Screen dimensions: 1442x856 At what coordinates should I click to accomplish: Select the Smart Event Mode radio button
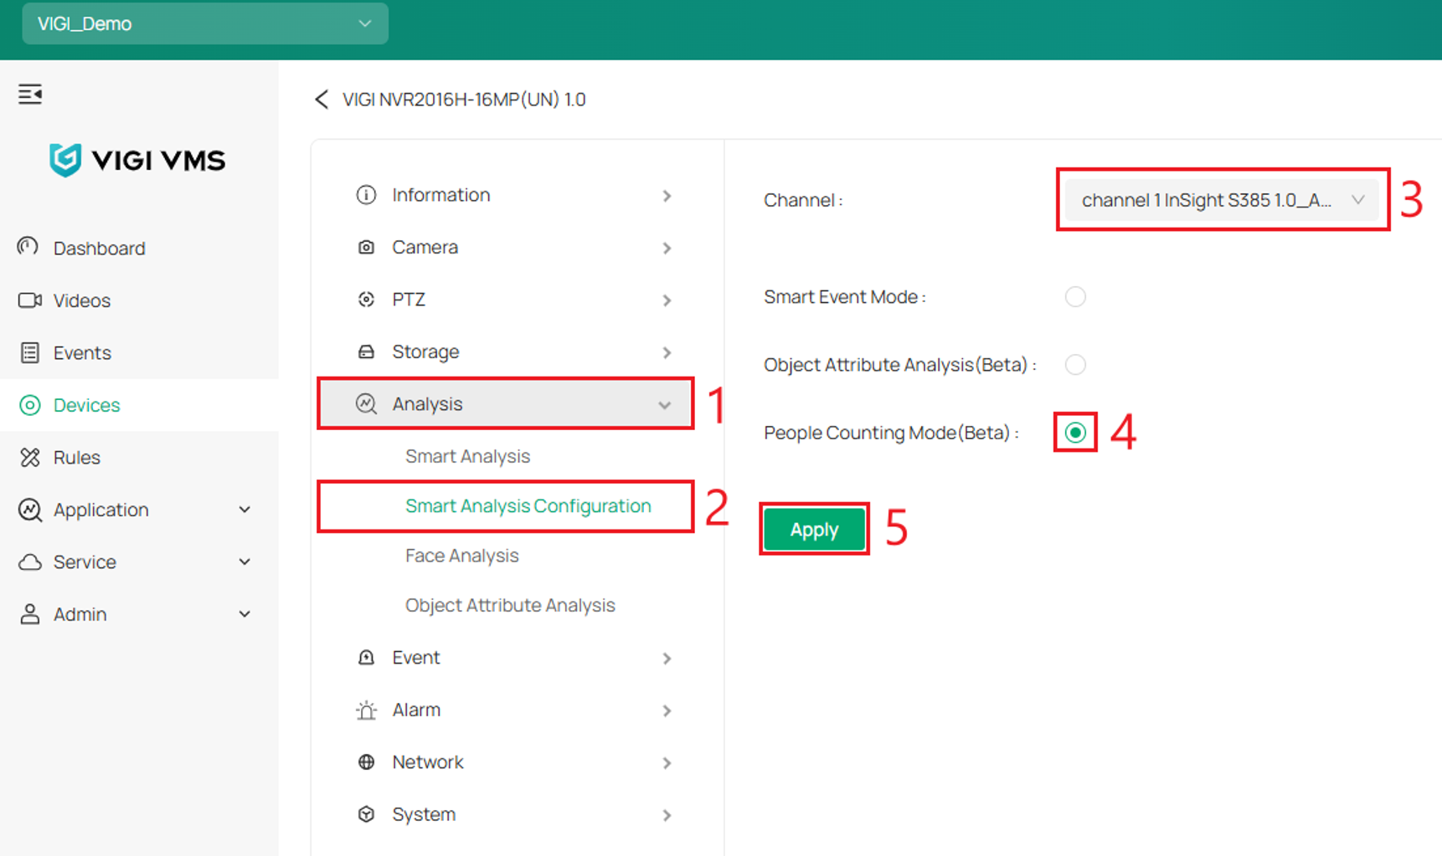tap(1075, 297)
